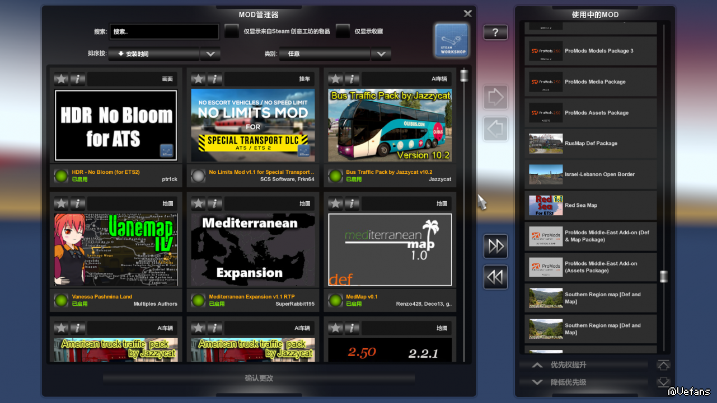Star the 2.50 / 2.2.1 map card

336,328
